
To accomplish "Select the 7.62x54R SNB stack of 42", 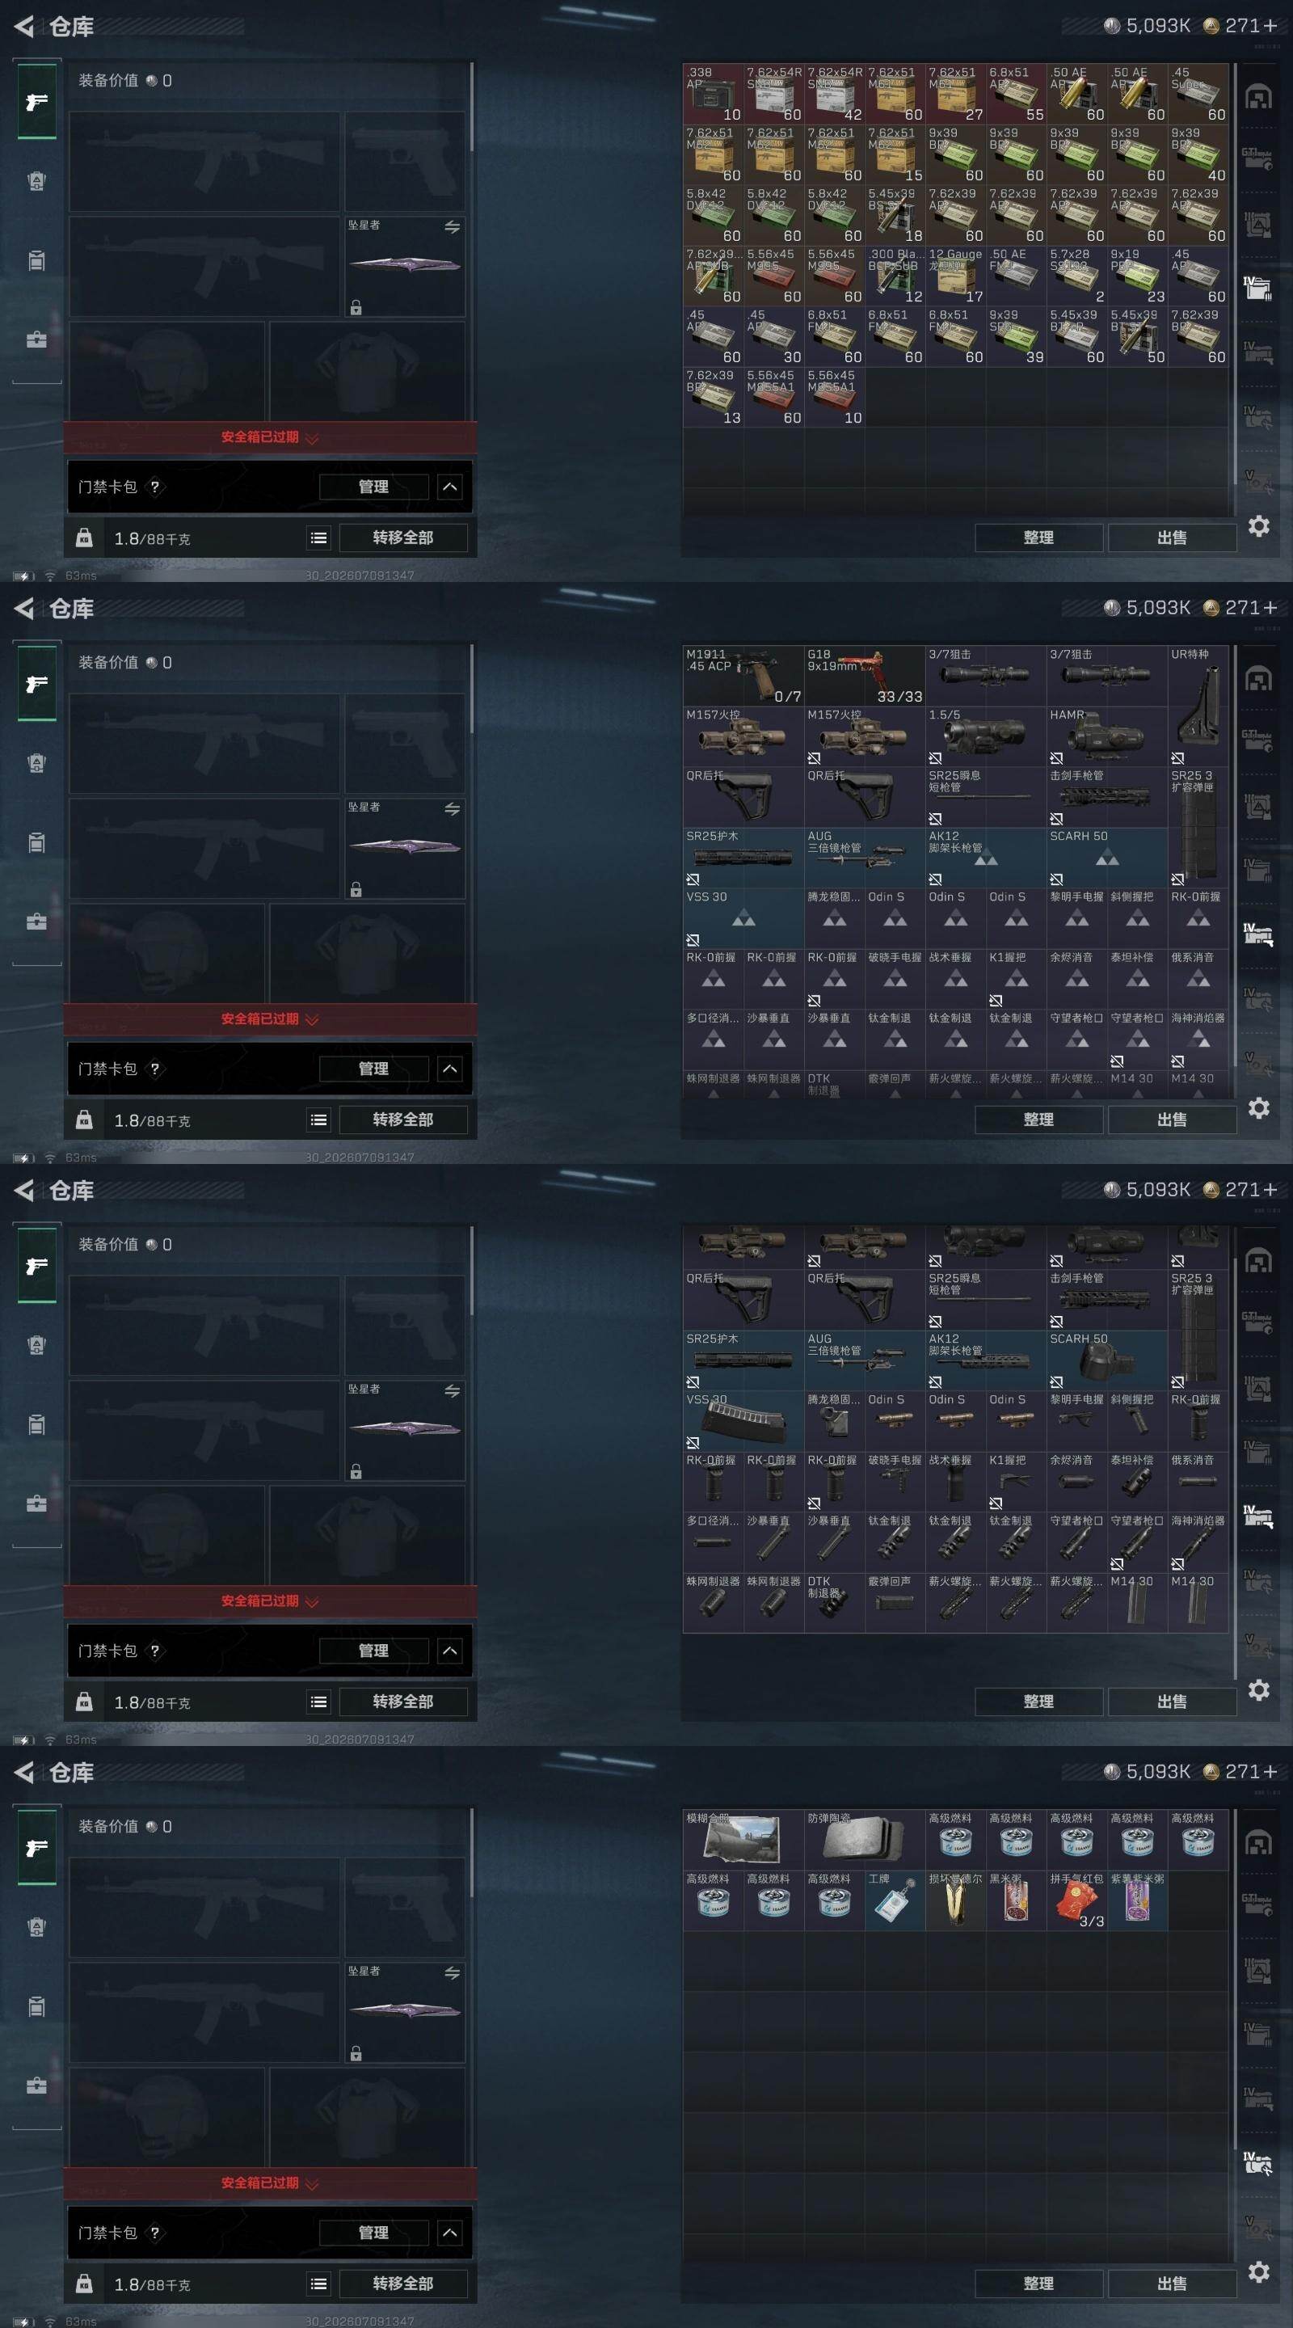I will (834, 94).
